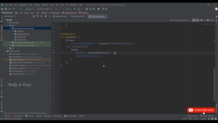Open the Build menu
The image size is (218, 123).
(x=52, y=5)
